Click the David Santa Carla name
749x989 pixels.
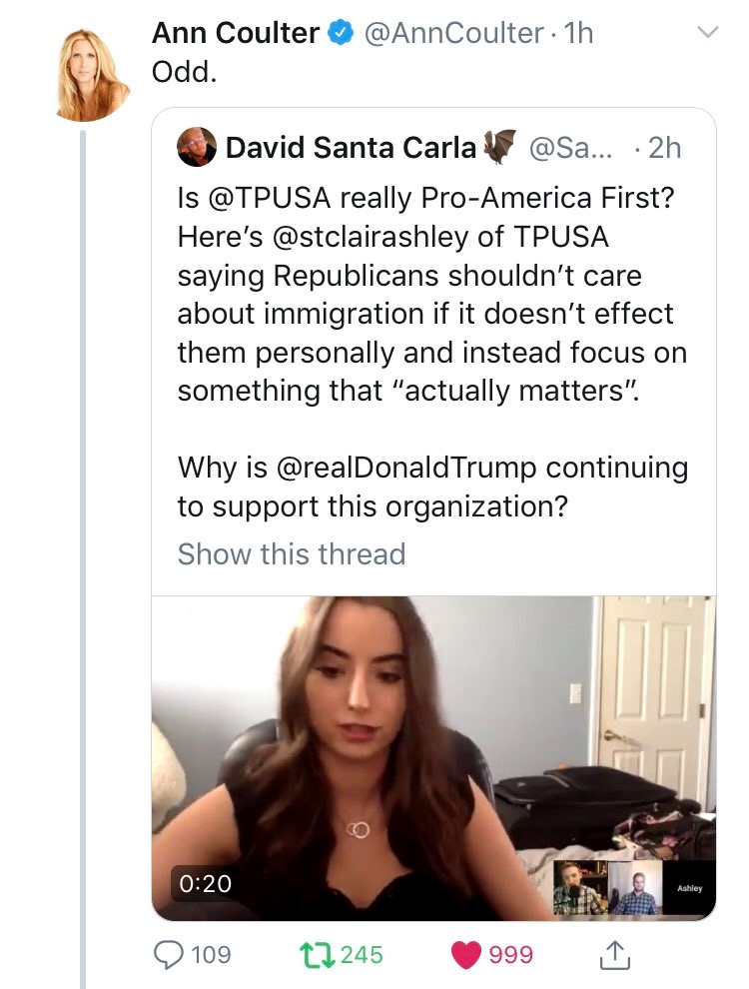351,148
